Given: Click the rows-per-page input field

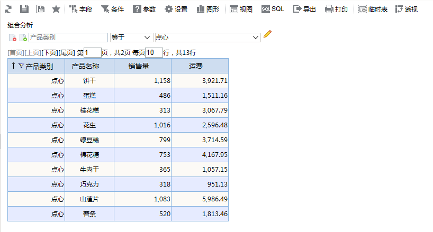Looking at the screenshot, I should click(154, 53).
